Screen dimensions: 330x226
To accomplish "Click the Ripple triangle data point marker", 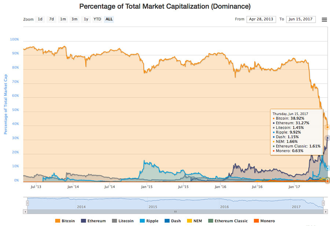I will tap(327, 168).
